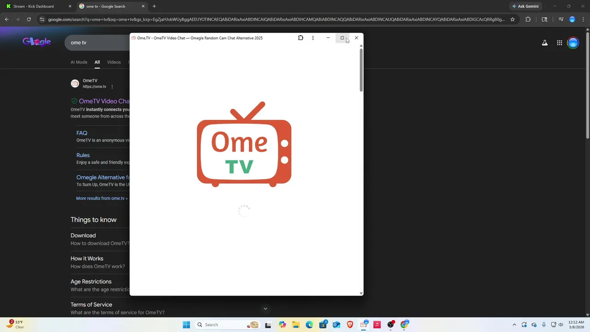Image resolution: width=590 pixels, height=332 pixels.
Task: Open Task View from the taskbar
Action: pyautogui.click(x=268, y=325)
